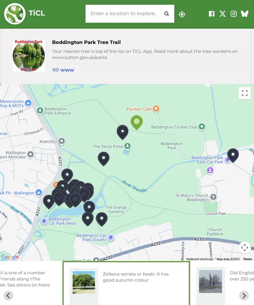Click The Stock Pond green pin
254x305 pixels.
128,146
